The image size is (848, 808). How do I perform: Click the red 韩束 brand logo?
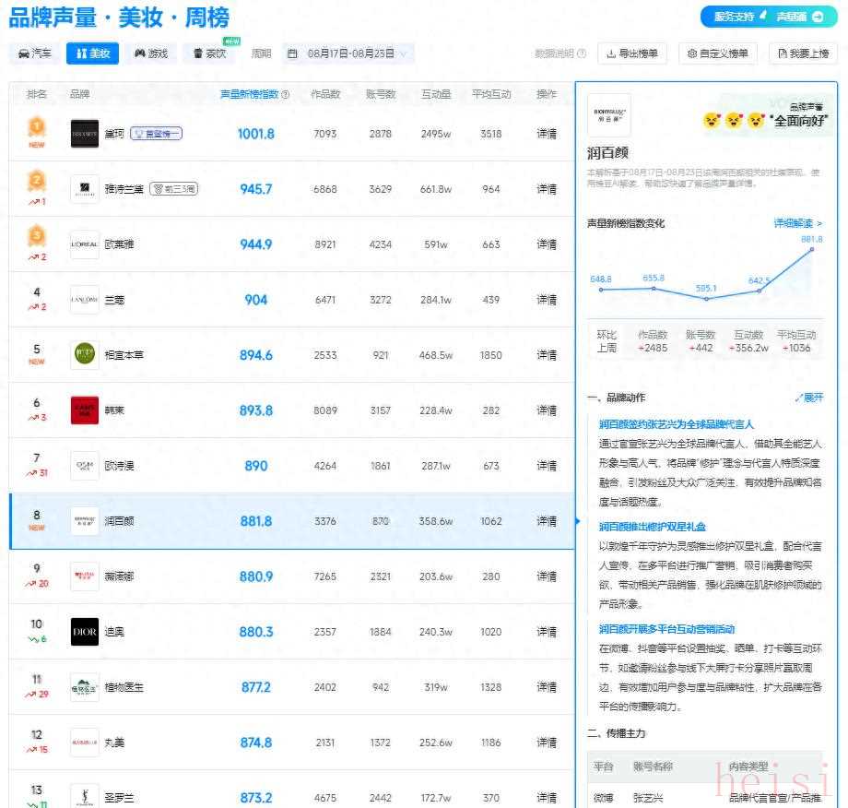[x=85, y=410]
